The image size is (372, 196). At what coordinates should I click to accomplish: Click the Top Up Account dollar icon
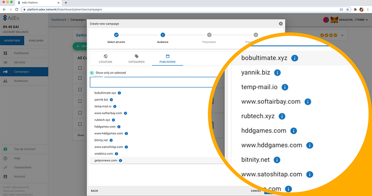[5, 149]
